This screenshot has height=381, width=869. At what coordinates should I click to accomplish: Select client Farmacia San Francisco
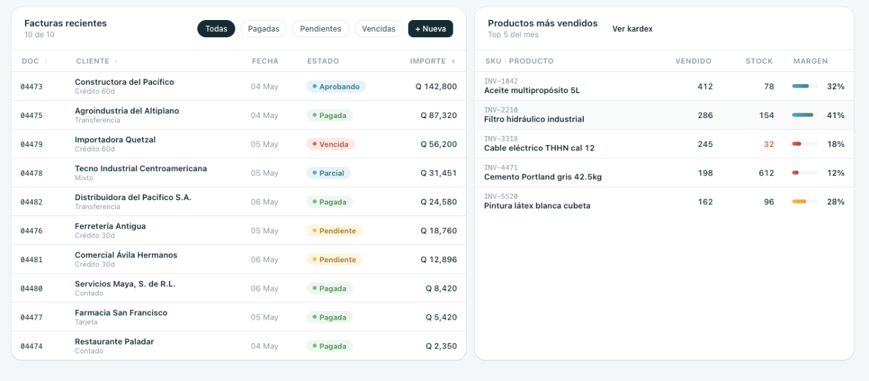(121, 313)
